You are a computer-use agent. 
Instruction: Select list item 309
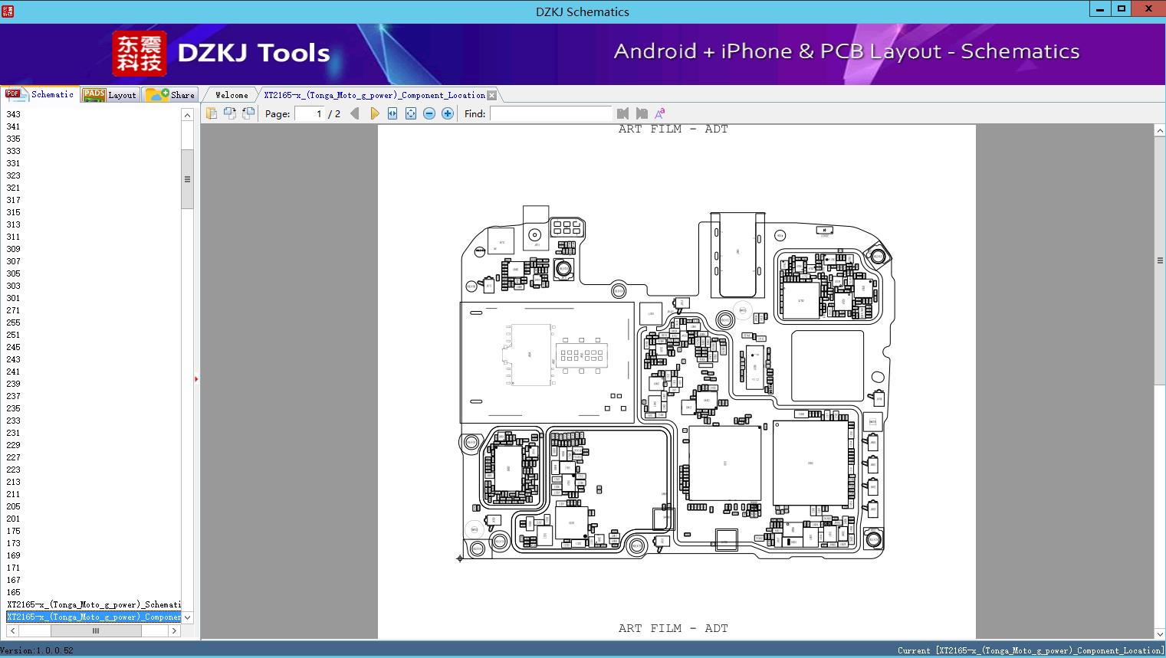(x=13, y=249)
